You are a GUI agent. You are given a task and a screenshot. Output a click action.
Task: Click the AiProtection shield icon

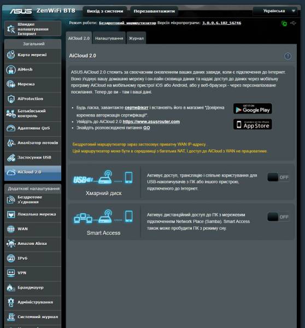point(11,99)
